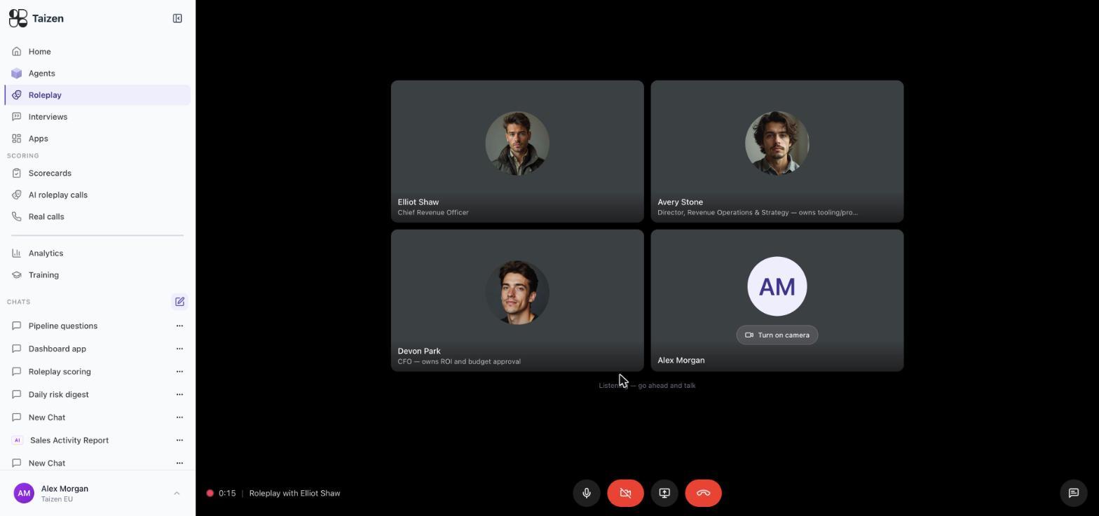The image size is (1099, 516).
Task: Open options menu for Dashboard app chat
Action: [179, 349]
